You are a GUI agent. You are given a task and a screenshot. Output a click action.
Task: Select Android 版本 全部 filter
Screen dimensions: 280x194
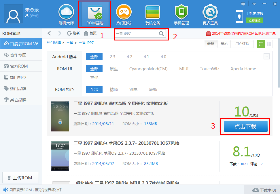click(94, 57)
